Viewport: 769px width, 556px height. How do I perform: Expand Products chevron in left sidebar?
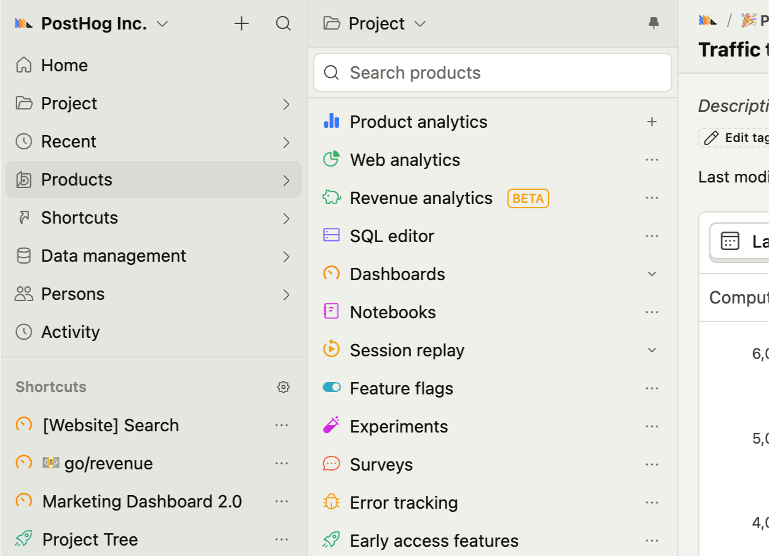(x=286, y=180)
